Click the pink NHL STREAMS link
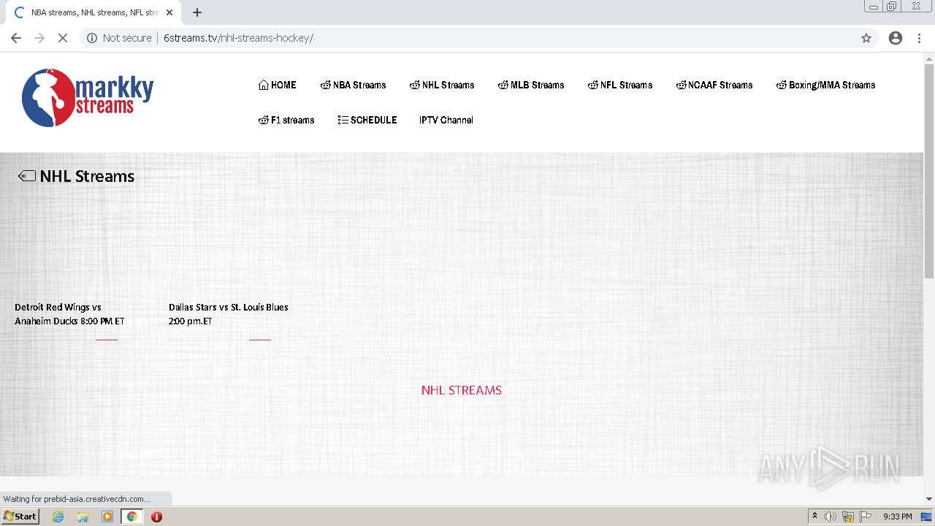 click(x=462, y=390)
